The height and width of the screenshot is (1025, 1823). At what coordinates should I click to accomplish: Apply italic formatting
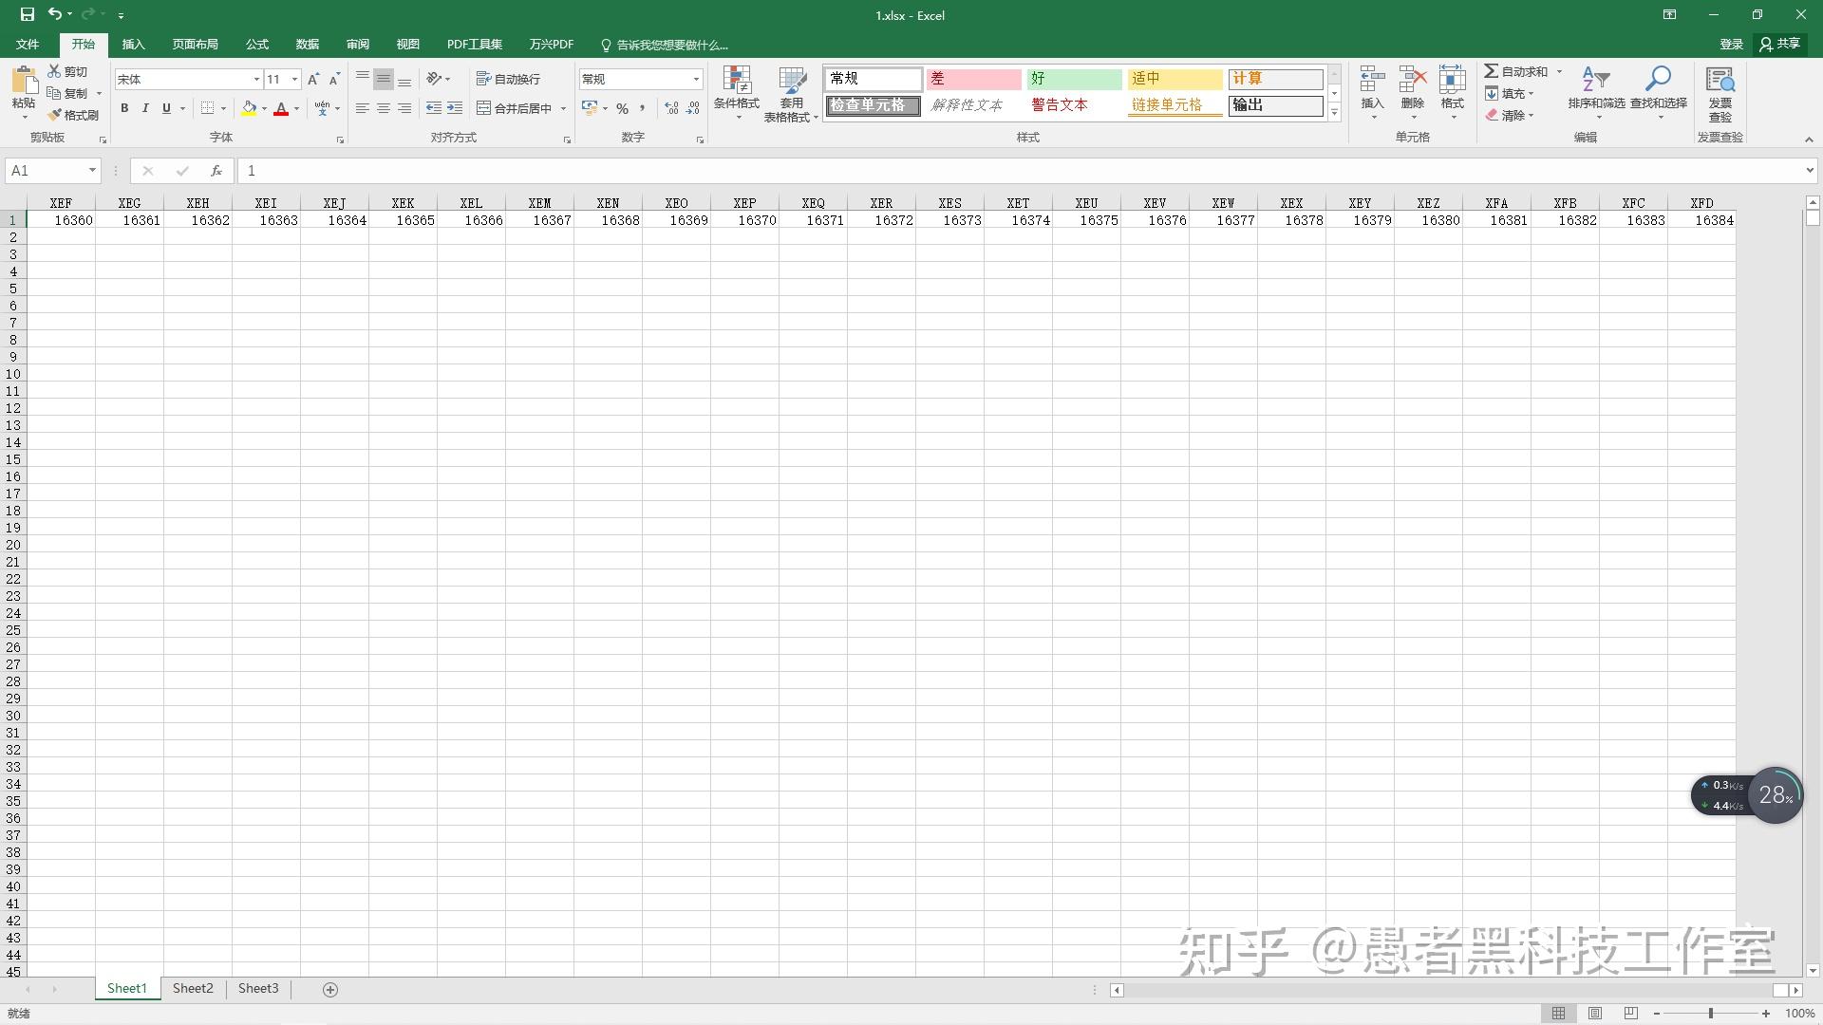(145, 108)
